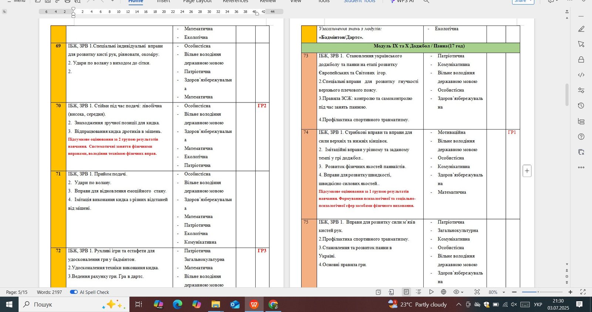Zoom out with the minus button

pyautogui.click(x=514, y=292)
